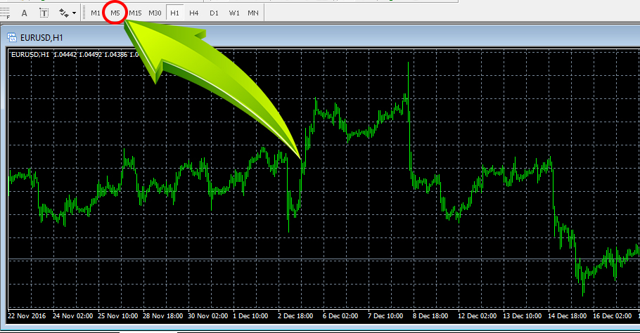This screenshot has height=333, width=640.
Task: Switch chart to MN monthly timeframe
Action: 253,13
